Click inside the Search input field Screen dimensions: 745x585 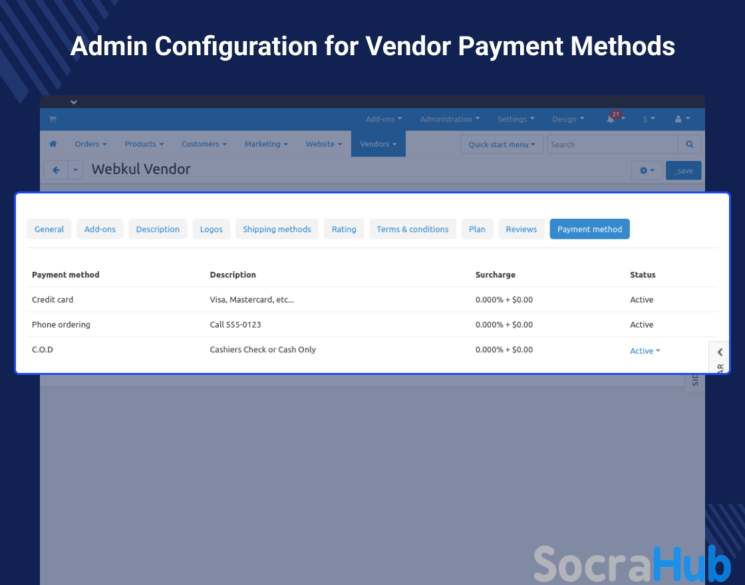(612, 144)
